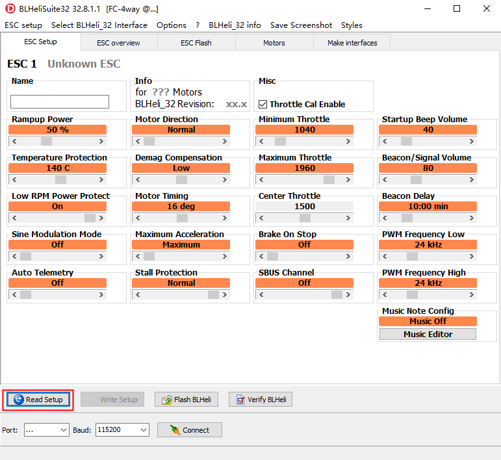Viewport: 501px width, 460px height.
Task: Decrease Stall Protection with left arrow
Action: tap(138, 294)
